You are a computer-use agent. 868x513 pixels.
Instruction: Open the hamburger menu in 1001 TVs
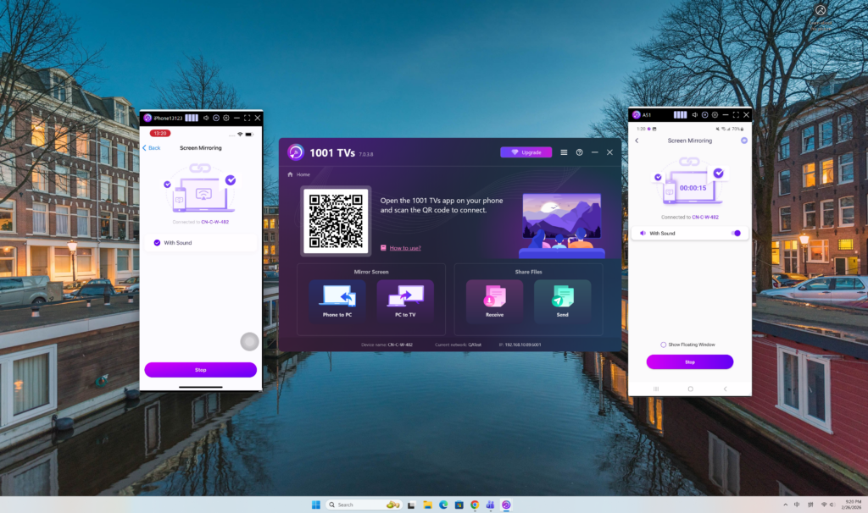click(x=564, y=152)
